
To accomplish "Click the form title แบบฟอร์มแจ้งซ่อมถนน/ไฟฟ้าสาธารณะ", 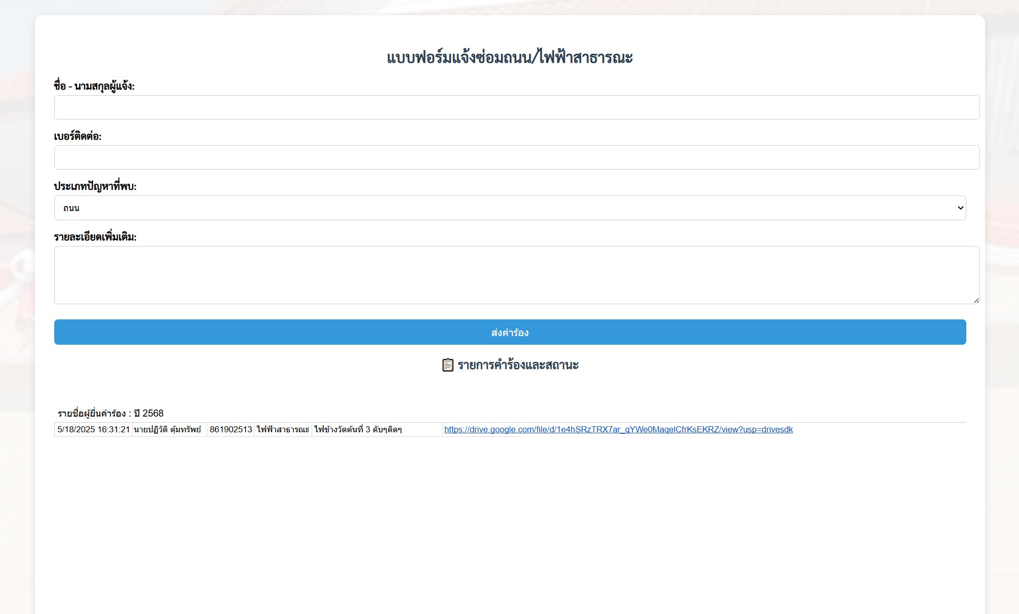I will [x=510, y=57].
